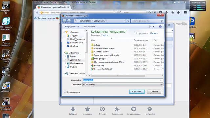Click the Firefox downloads arrow toolbar icon
210x118 pixels.
[x=167, y=13]
